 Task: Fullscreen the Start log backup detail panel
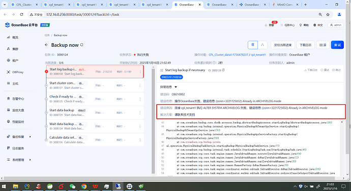(x=162, y=70)
